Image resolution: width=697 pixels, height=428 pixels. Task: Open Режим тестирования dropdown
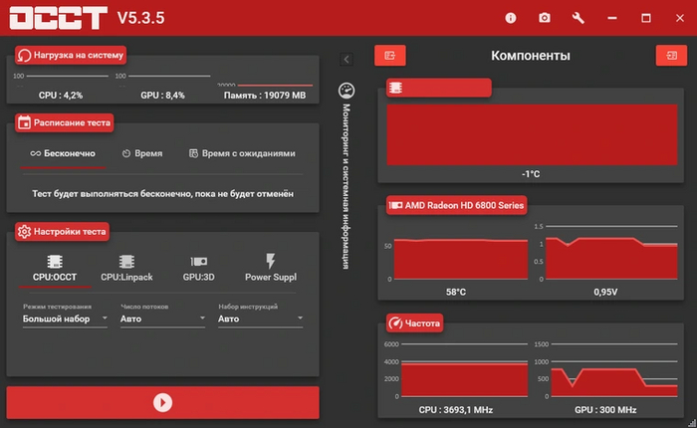click(x=65, y=319)
